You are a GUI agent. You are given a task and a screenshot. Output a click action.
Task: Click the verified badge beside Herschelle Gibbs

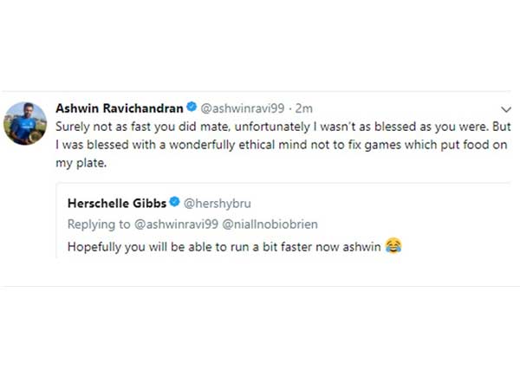coord(174,203)
